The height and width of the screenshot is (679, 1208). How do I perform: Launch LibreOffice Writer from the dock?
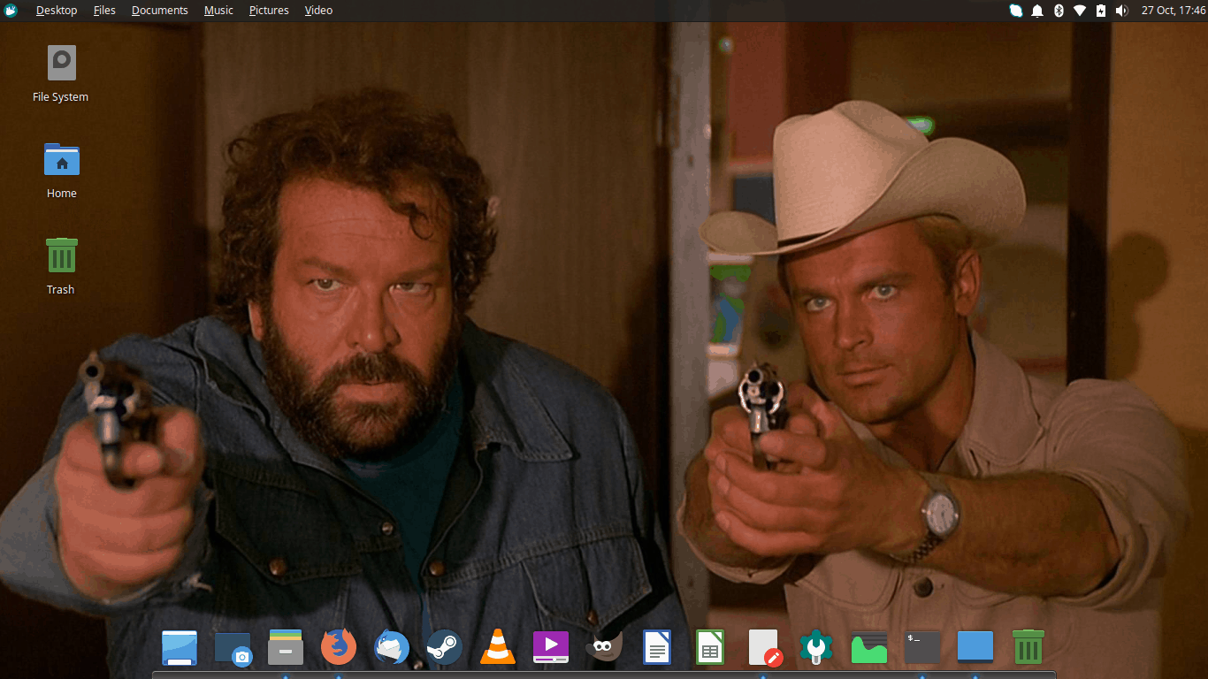(657, 647)
